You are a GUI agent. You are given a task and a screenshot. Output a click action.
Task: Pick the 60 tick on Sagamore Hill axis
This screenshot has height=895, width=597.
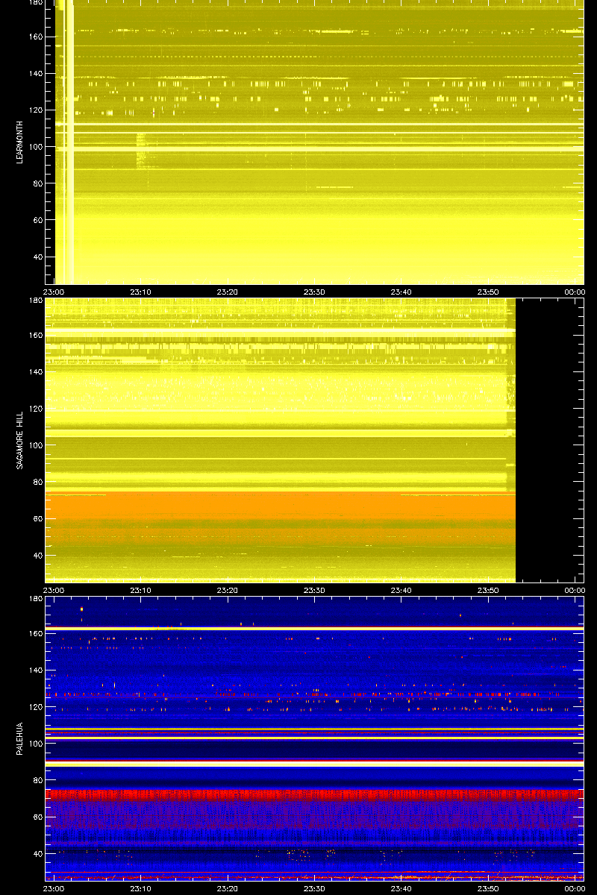click(39, 518)
